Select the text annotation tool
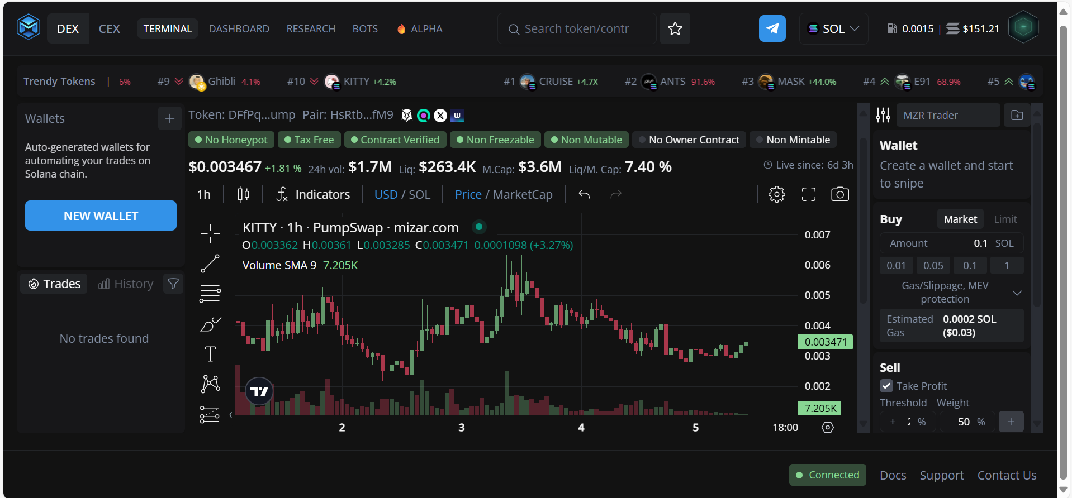This screenshot has height=498, width=1072. pos(210,354)
